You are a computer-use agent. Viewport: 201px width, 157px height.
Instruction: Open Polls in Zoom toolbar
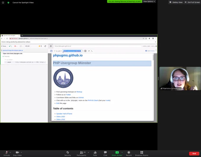coord(95,153)
